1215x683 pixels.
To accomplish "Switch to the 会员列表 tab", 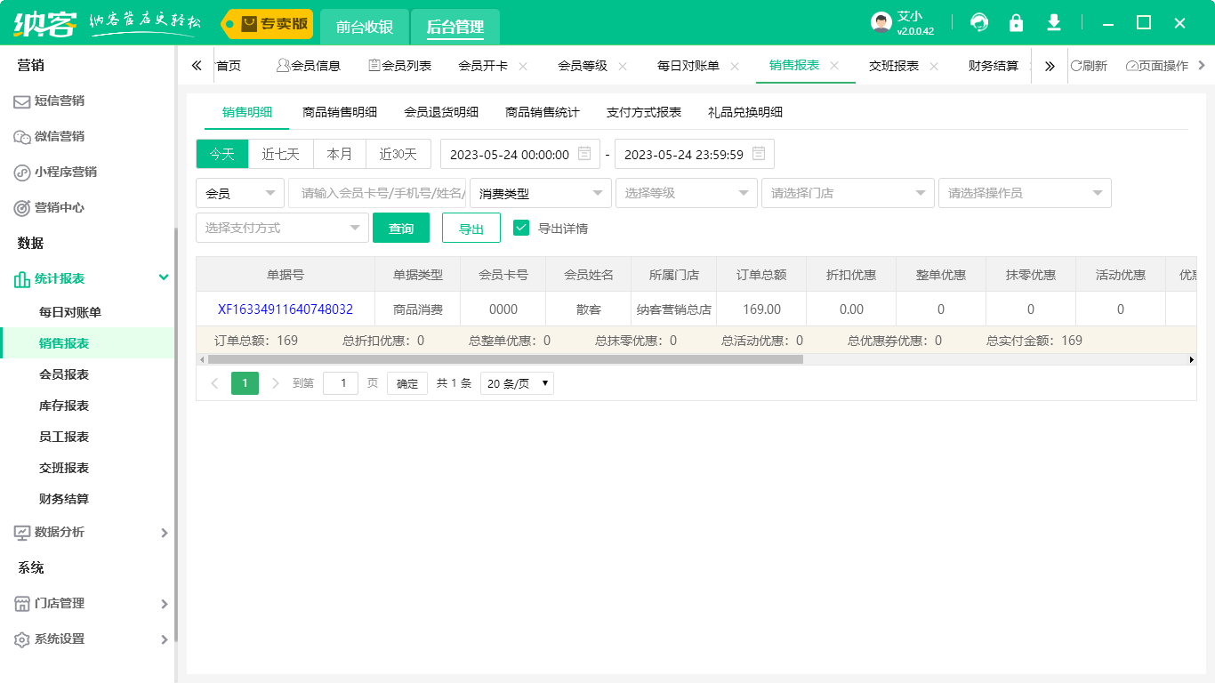I will 400,66.
